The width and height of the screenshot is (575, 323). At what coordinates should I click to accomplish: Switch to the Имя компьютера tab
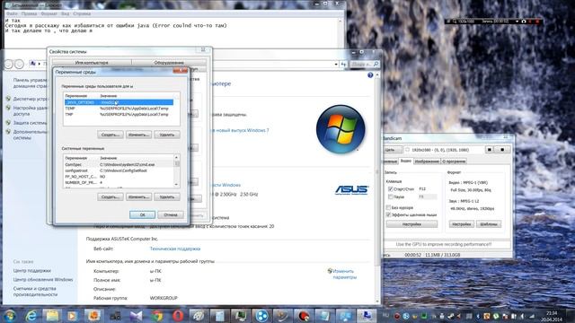tap(92, 62)
